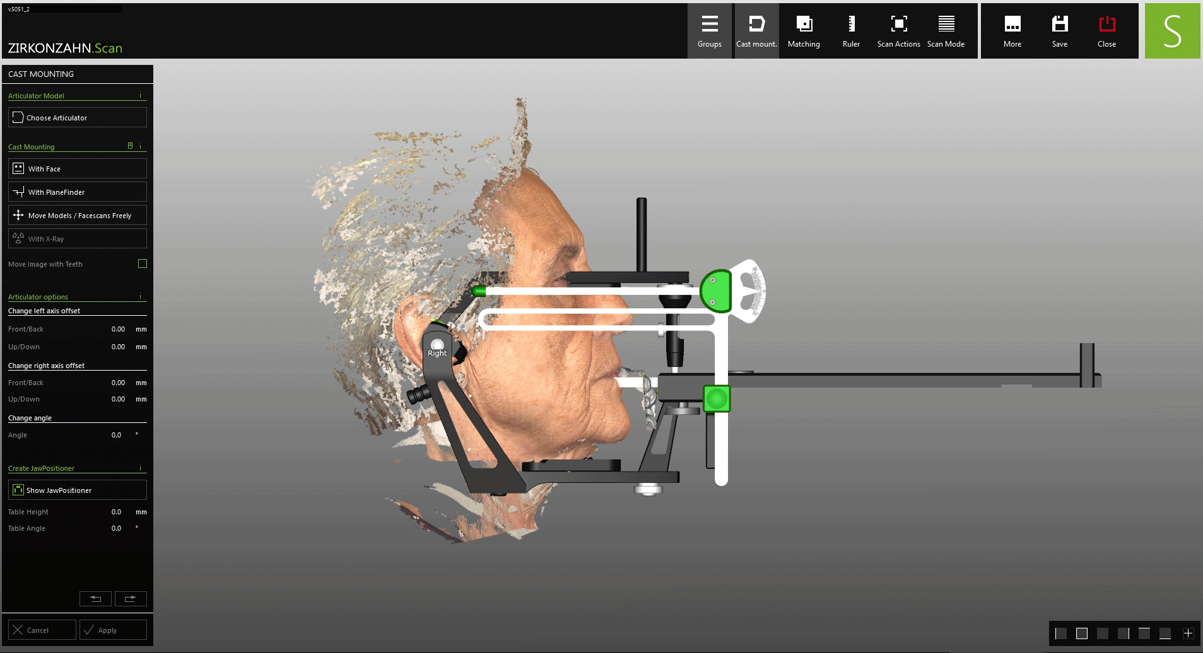
Task: Activate the Ruler tool
Action: tap(850, 31)
